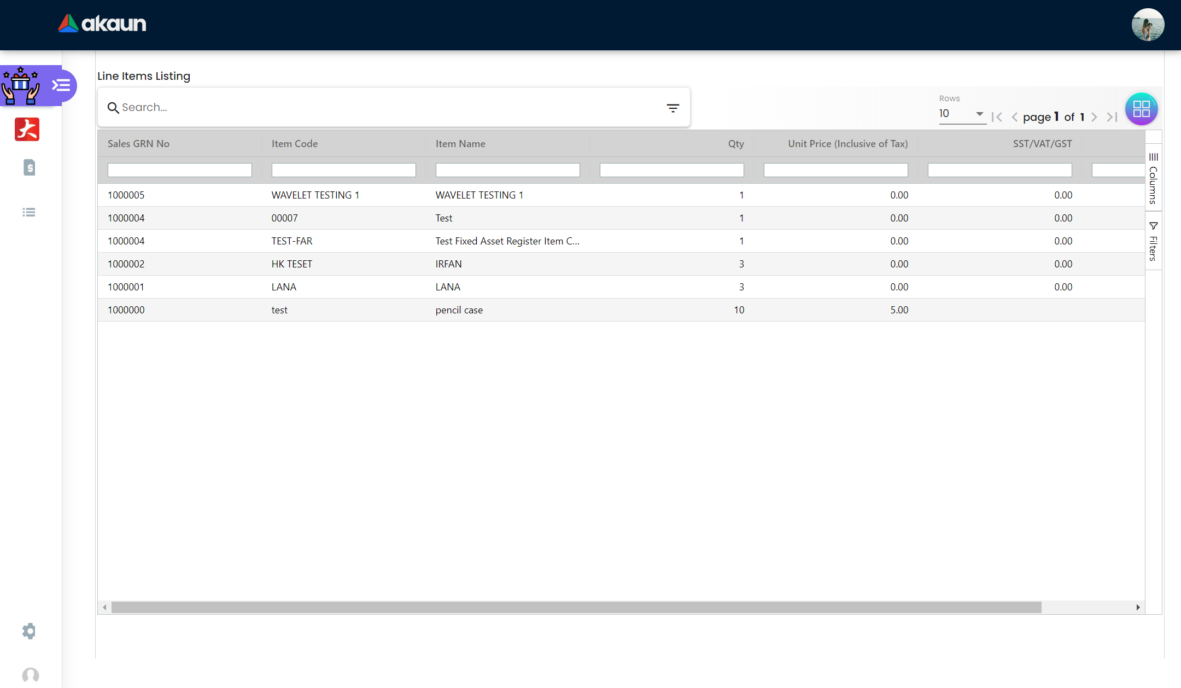Go to the next page
1181x688 pixels.
click(x=1094, y=117)
